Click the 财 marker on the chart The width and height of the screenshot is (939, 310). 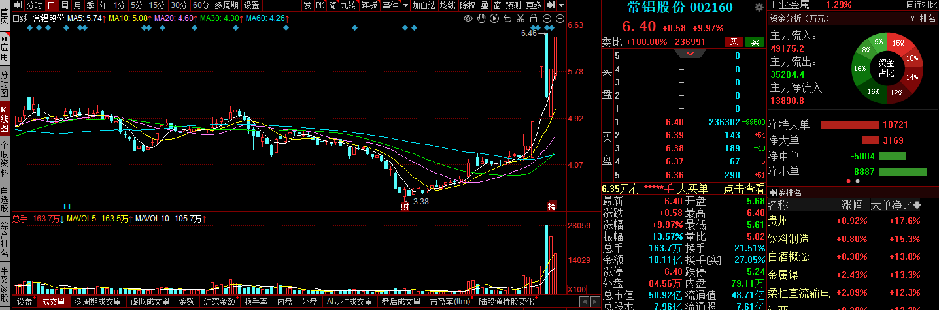405,206
